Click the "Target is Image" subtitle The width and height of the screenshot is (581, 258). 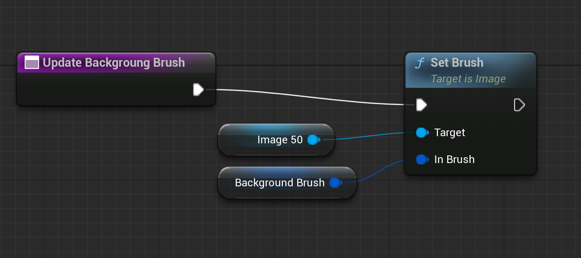click(468, 79)
